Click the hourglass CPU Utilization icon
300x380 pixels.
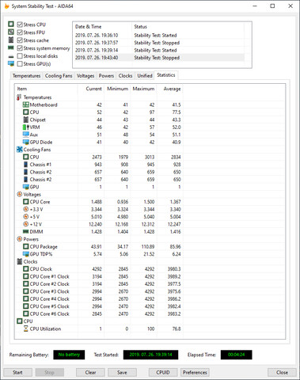(25, 329)
